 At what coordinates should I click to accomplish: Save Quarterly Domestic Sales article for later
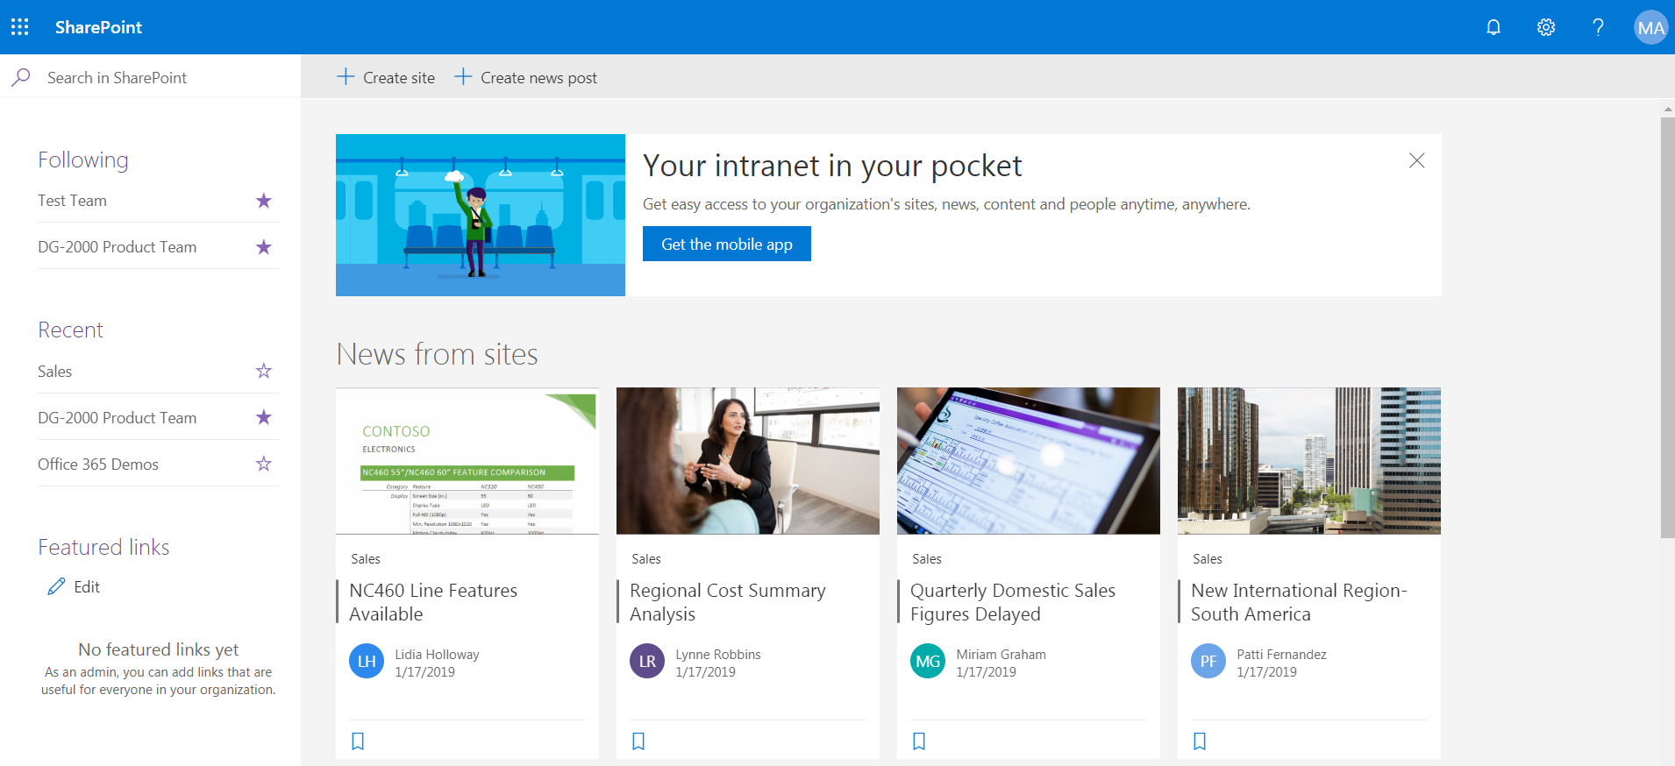tap(919, 741)
